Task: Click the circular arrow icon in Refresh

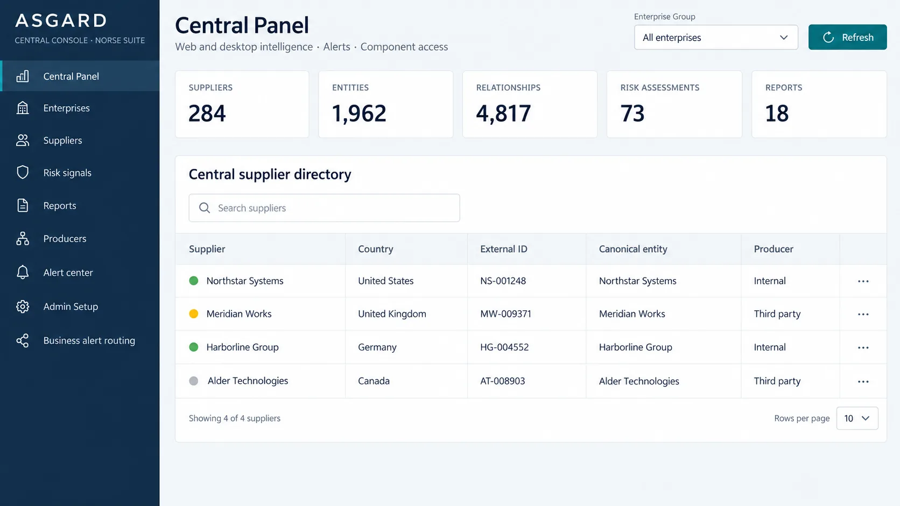Action: (x=828, y=37)
